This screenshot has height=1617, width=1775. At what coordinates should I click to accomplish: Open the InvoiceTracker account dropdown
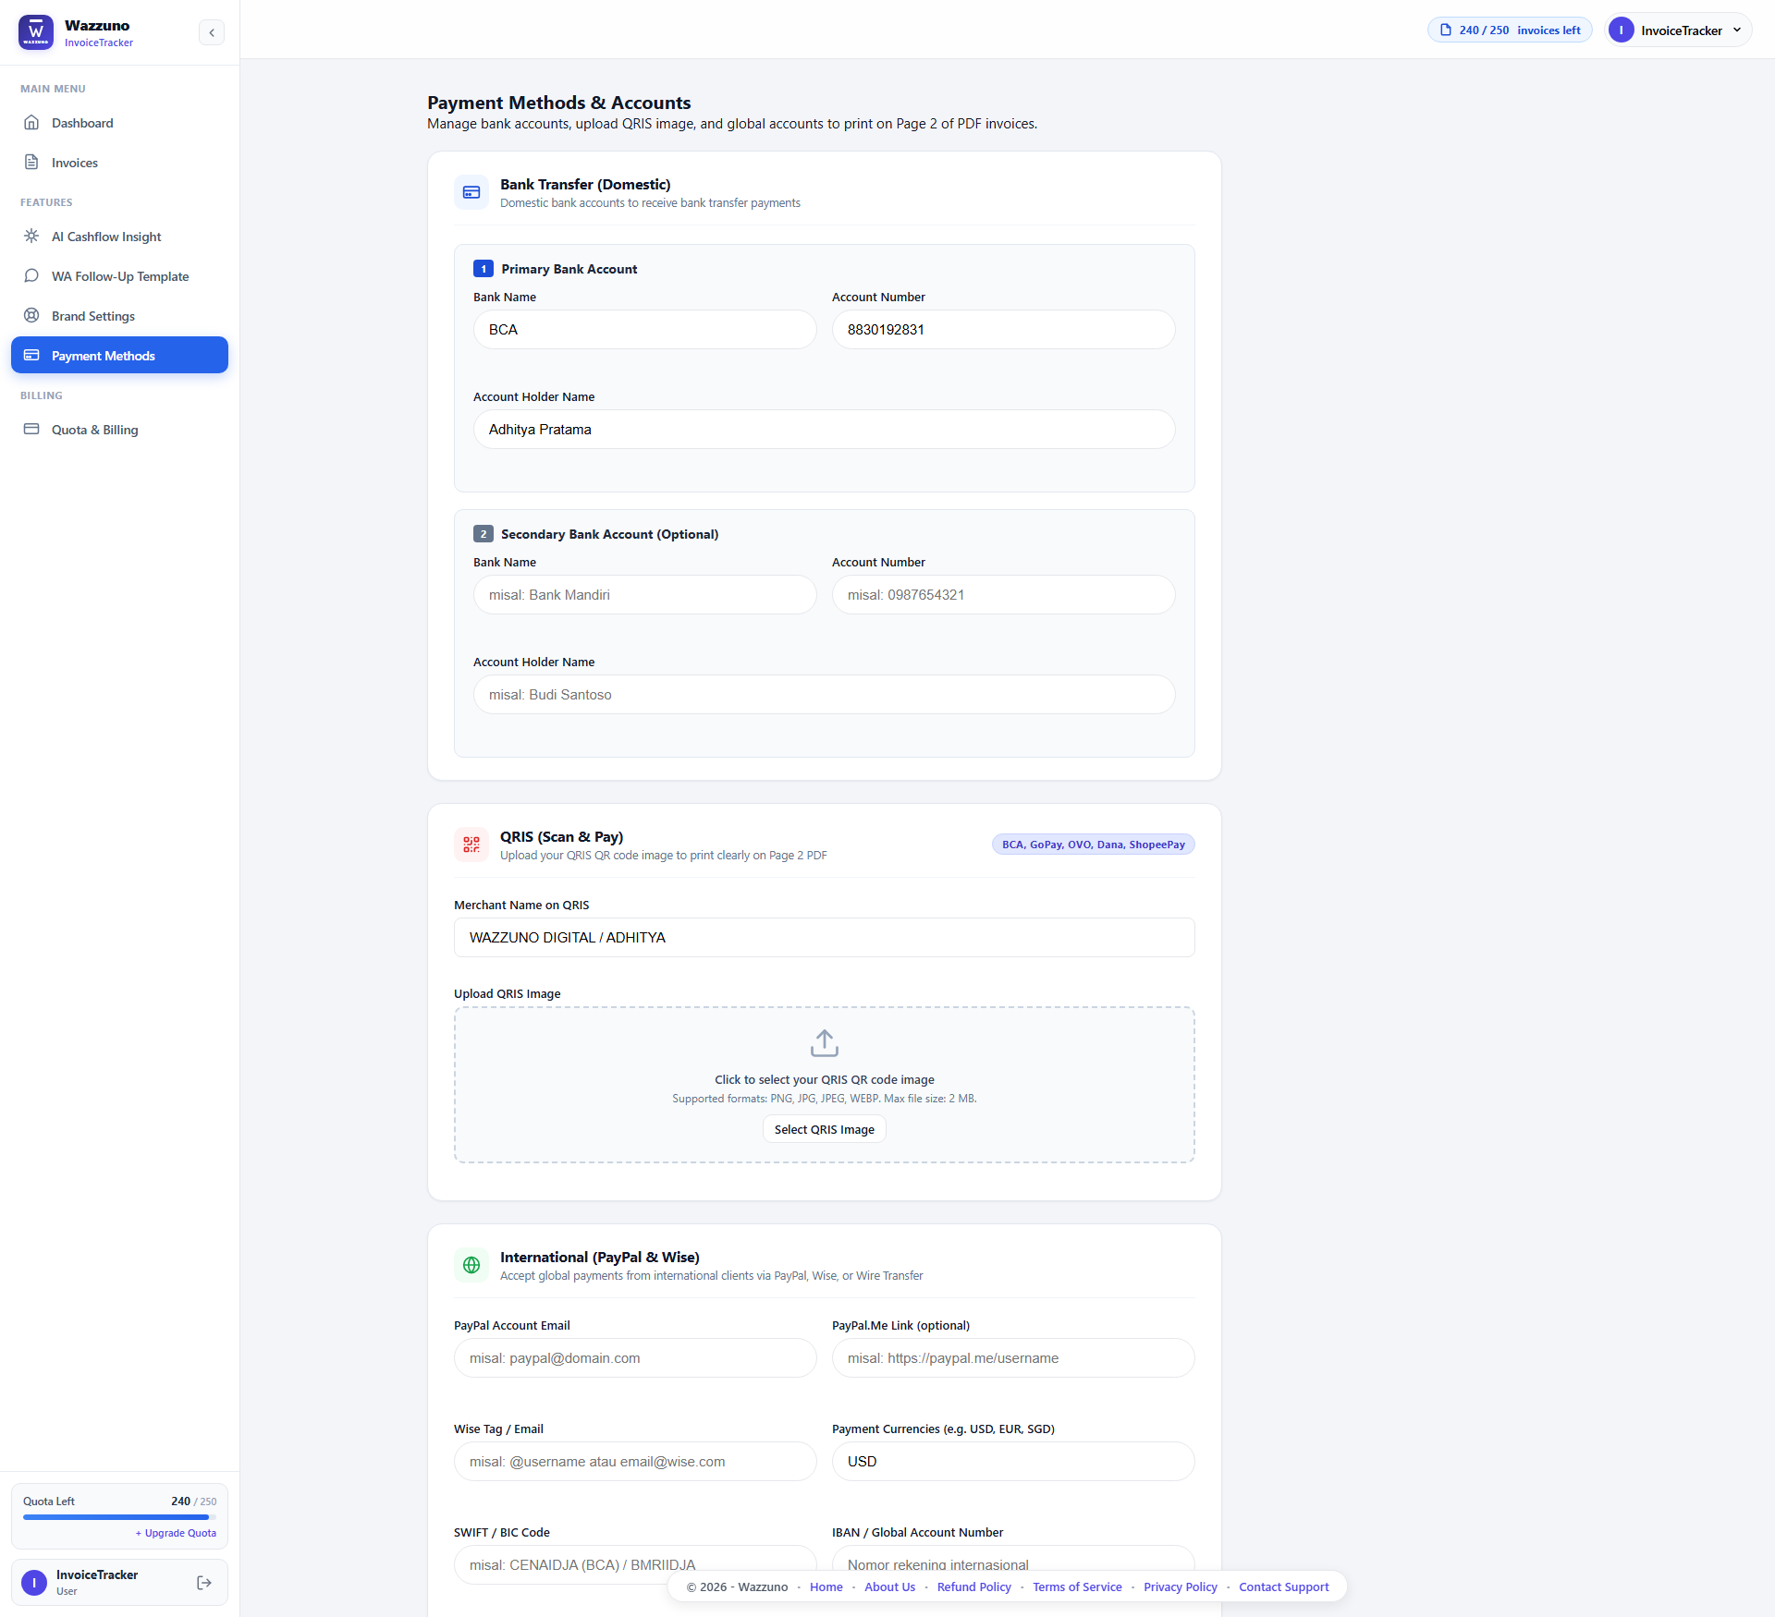(x=1678, y=30)
